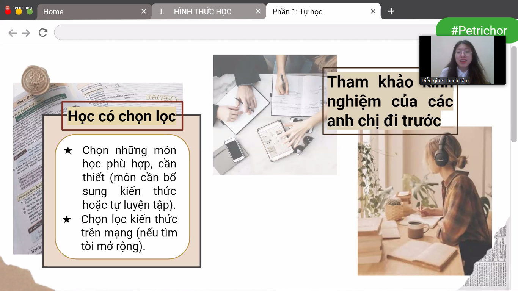Navigate forward in browser history
Image resolution: width=518 pixels, height=291 pixels.
pos(25,33)
